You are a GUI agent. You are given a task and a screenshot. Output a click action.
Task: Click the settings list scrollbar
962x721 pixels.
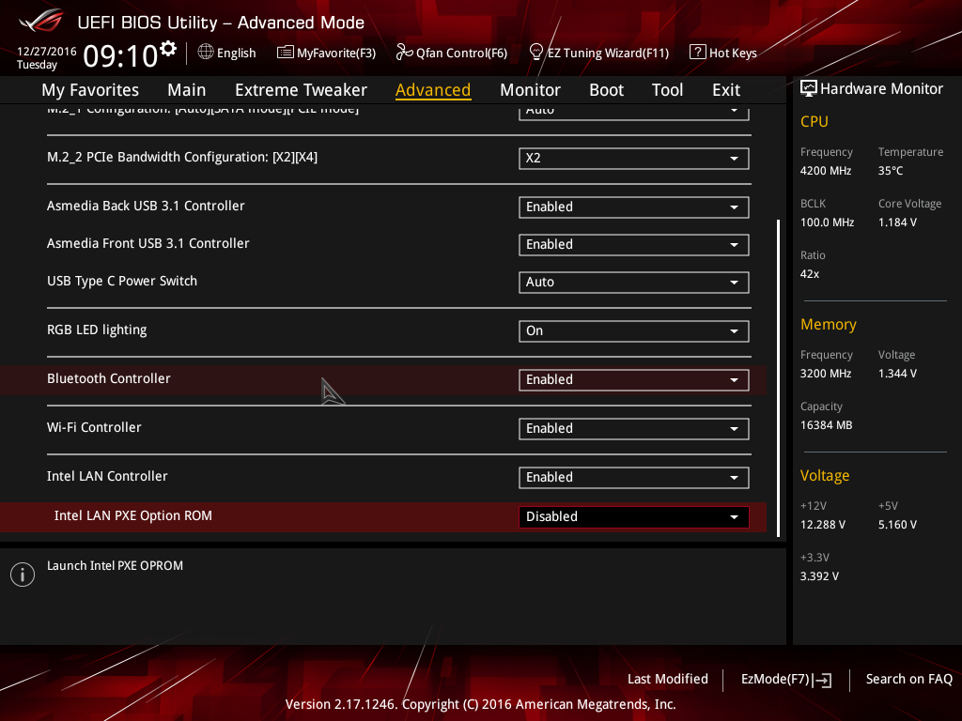coord(779,378)
